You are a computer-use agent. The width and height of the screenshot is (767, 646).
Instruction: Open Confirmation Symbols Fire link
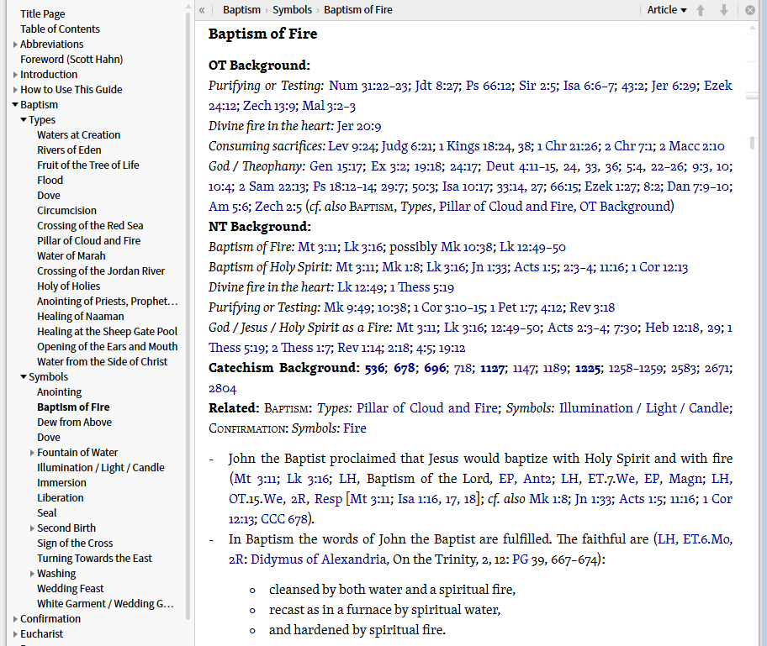click(x=355, y=428)
